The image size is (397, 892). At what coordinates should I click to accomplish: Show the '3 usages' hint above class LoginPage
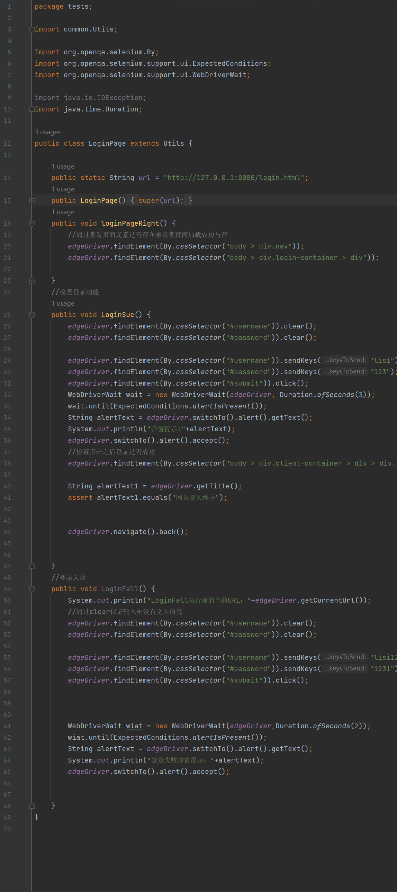tap(47, 132)
